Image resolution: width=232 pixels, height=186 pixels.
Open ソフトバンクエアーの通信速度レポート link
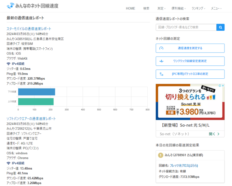click(x=31, y=119)
